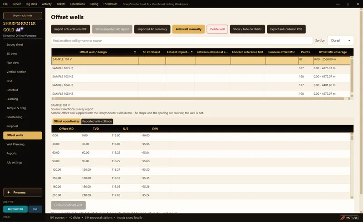Open the Thresholds menu
This screenshot has height=222, width=363.
pyautogui.click(x=110, y=4)
